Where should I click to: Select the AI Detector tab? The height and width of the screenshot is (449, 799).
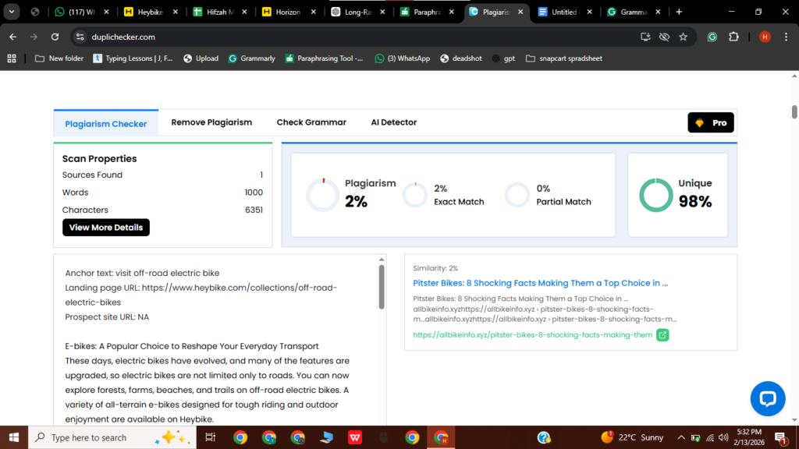393,122
